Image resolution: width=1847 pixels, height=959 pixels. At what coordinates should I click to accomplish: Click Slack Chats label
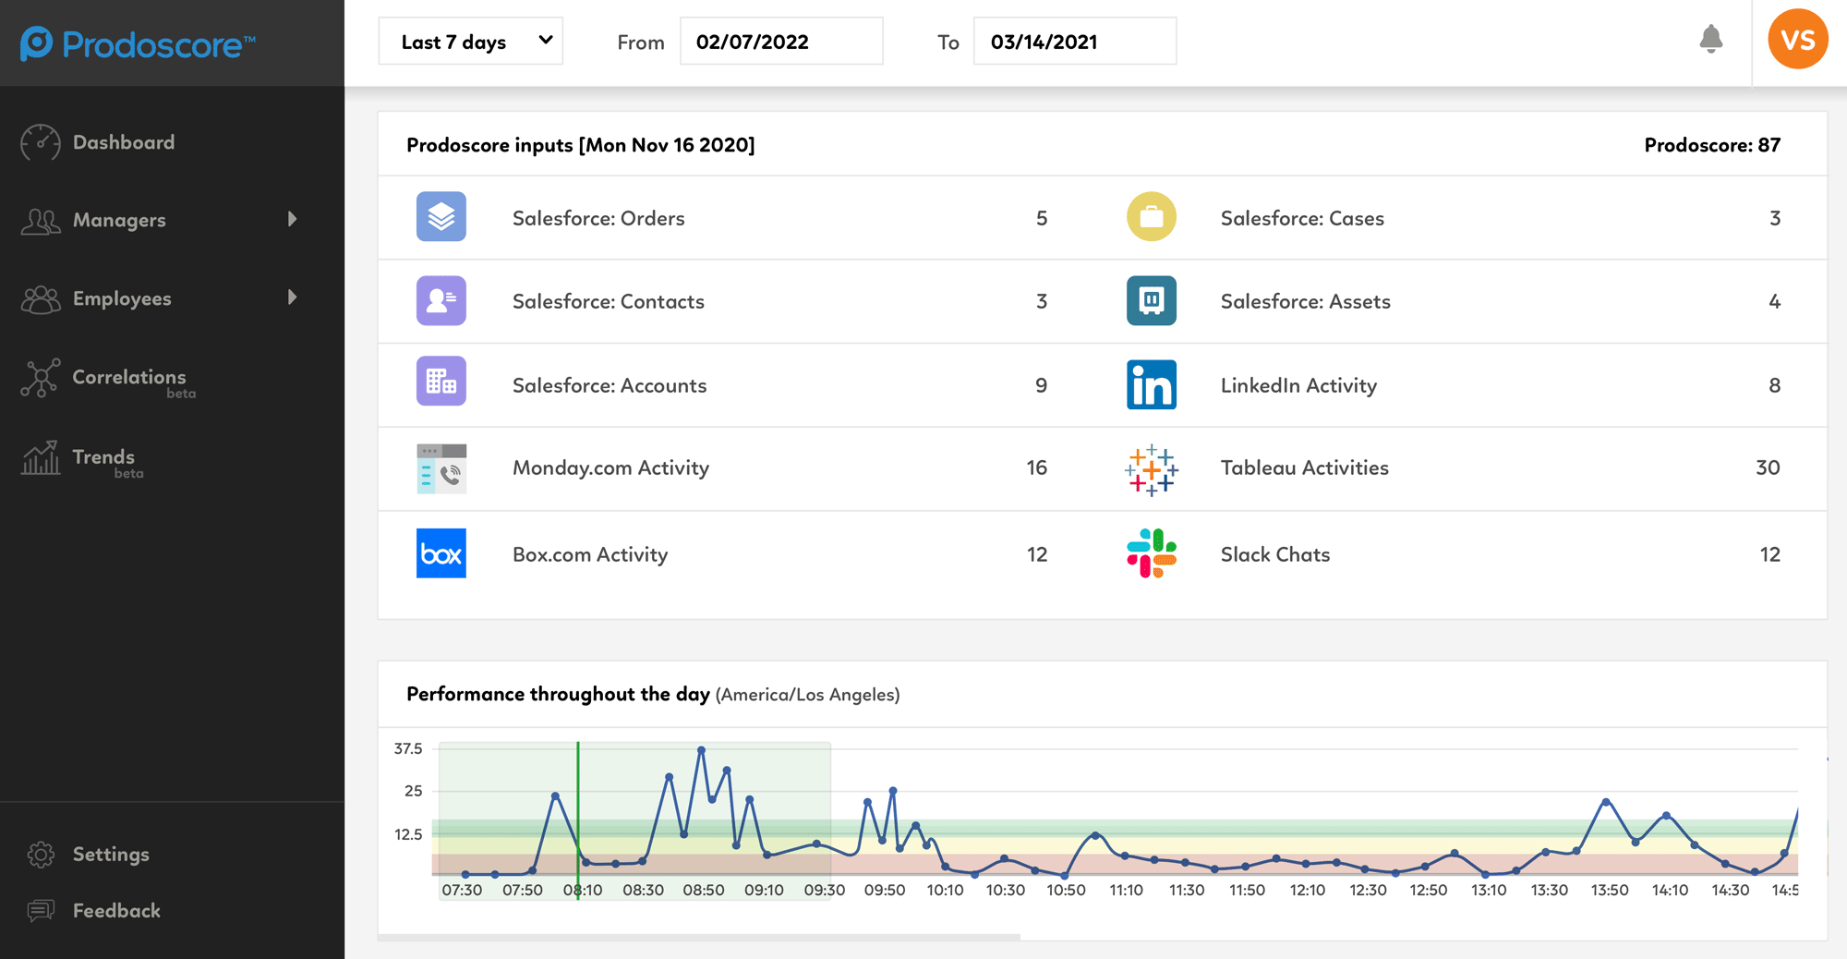[1275, 554]
